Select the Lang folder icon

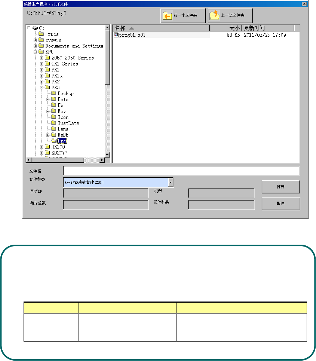click(53, 129)
